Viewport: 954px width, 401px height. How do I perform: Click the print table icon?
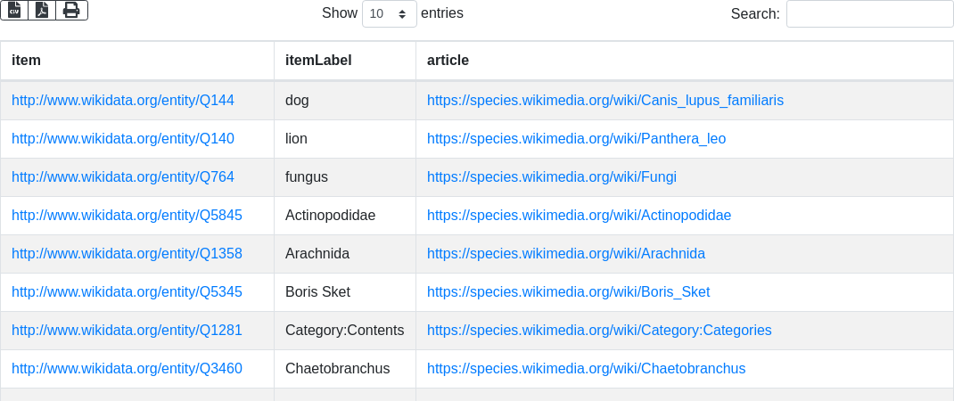[x=71, y=10]
